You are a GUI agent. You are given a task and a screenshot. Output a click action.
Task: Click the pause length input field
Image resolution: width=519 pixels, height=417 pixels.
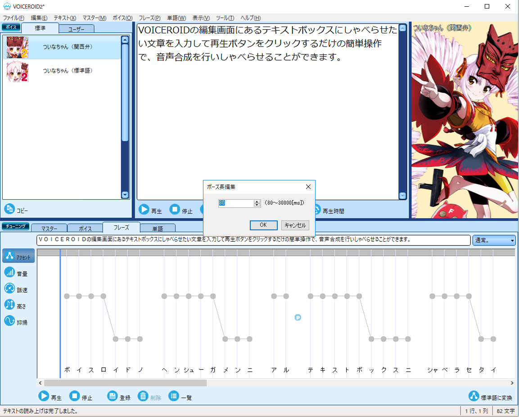236,203
